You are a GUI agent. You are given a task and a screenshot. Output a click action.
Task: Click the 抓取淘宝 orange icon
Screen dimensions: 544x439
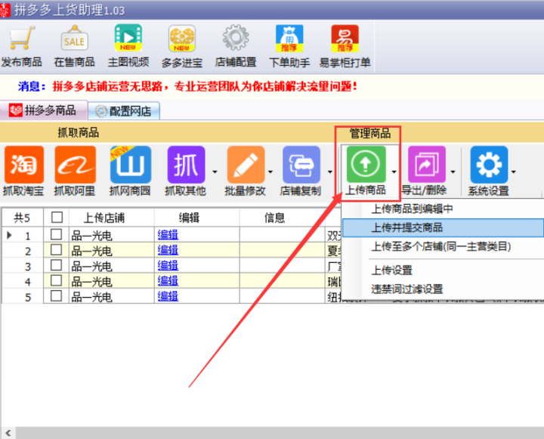24,165
